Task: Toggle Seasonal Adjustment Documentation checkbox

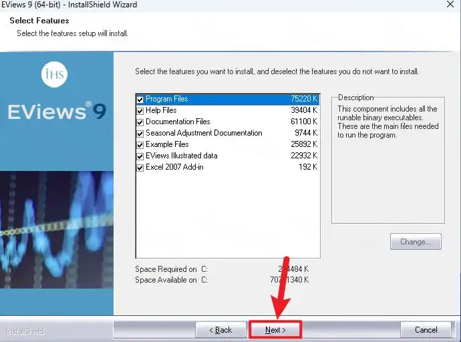Action: (140, 134)
